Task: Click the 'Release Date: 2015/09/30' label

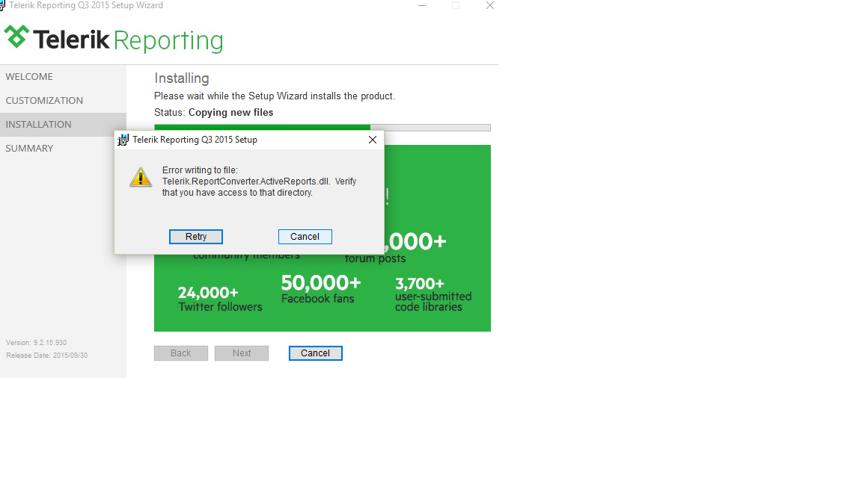Action: pyautogui.click(x=46, y=356)
